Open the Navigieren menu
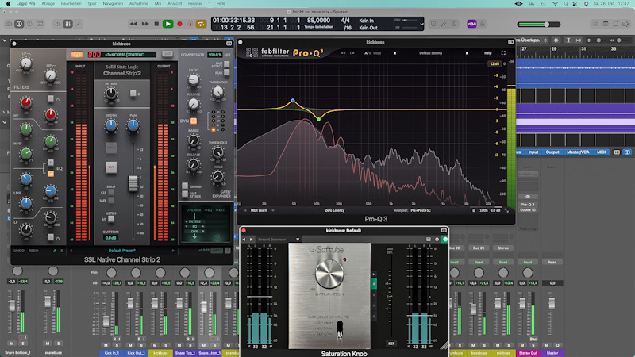Viewport: 635px width, 357px height. pyautogui.click(x=113, y=3)
